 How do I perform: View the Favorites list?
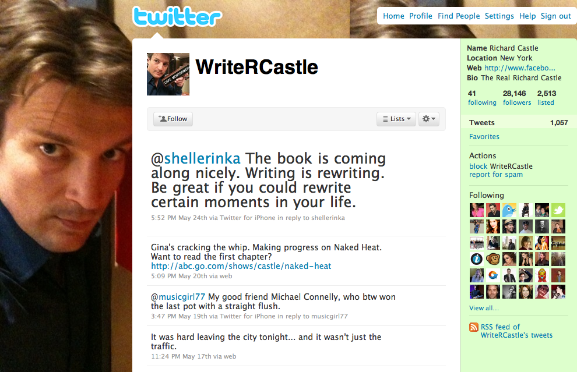coord(484,136)
